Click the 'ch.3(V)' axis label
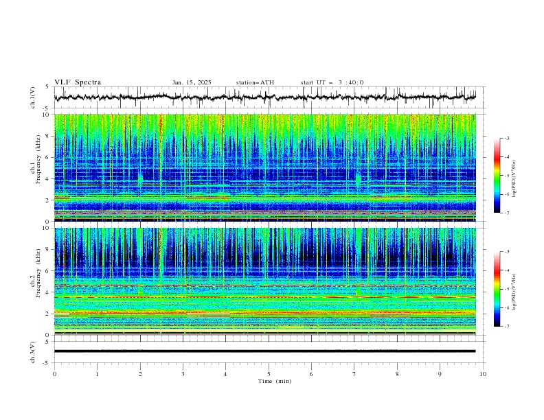 (33, 352)
